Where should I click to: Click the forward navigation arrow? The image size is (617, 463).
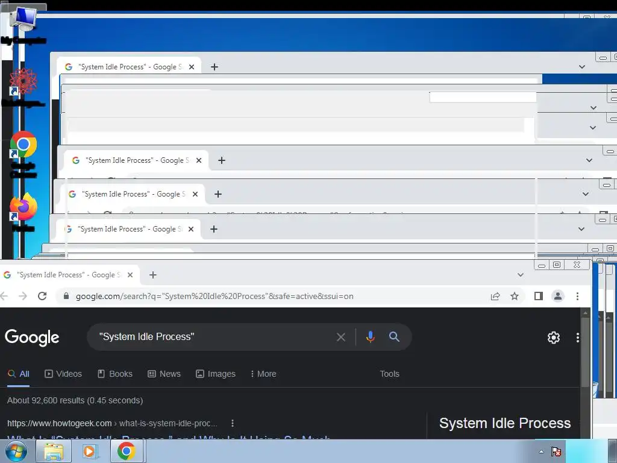coord(23,296)
